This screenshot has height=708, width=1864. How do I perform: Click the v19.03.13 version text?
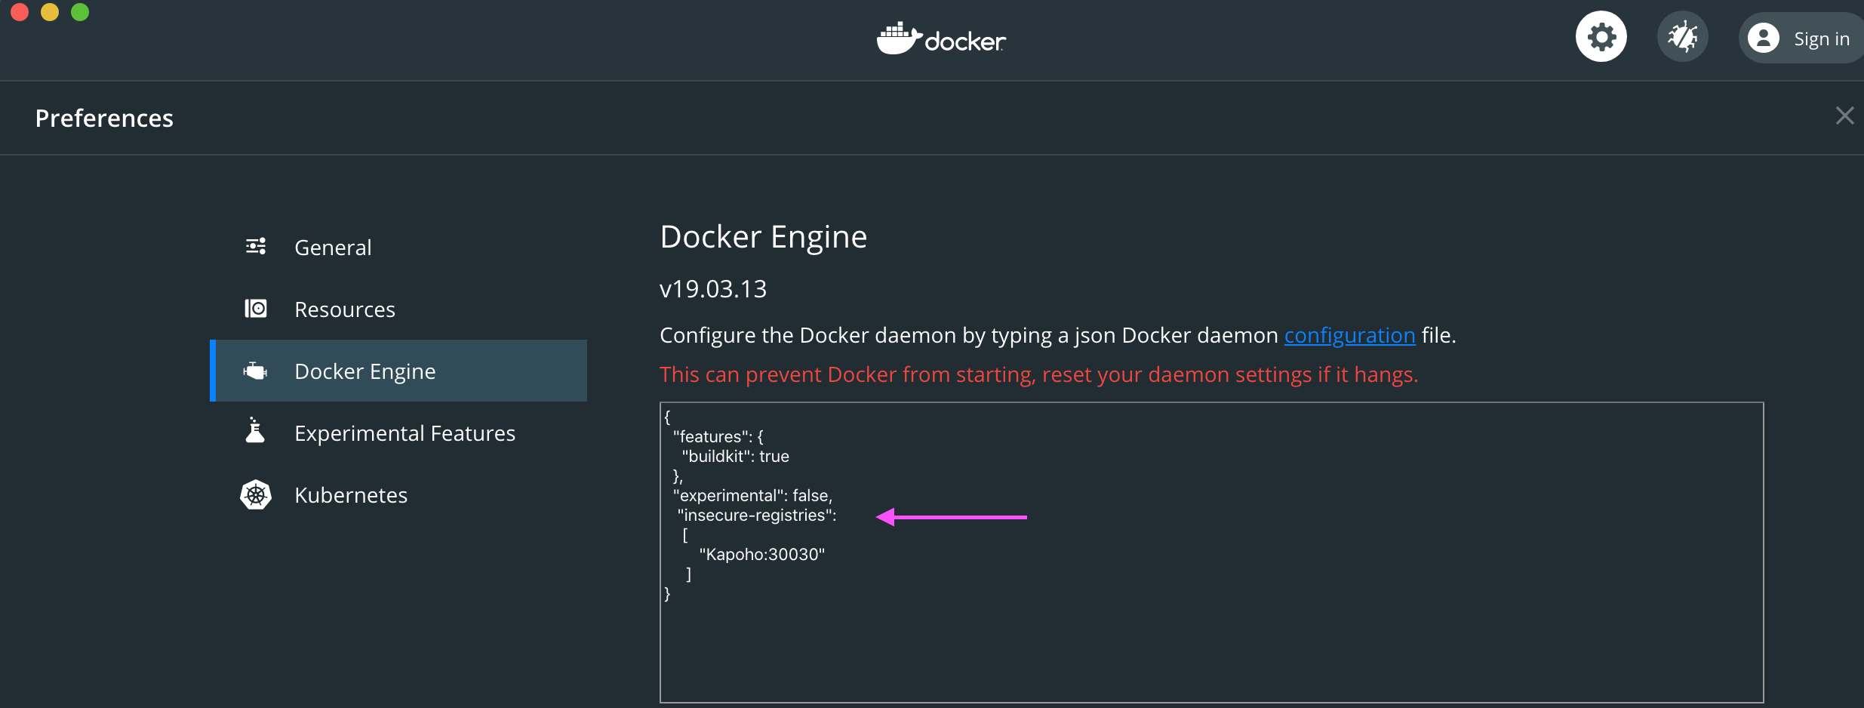coord(713,289)
